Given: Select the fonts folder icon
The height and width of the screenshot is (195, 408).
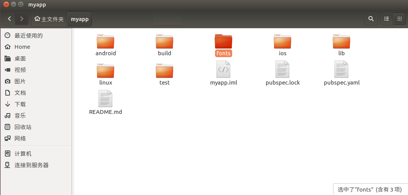Looking at the screenshot, I should pyautogui.click(x=223, y=42).
